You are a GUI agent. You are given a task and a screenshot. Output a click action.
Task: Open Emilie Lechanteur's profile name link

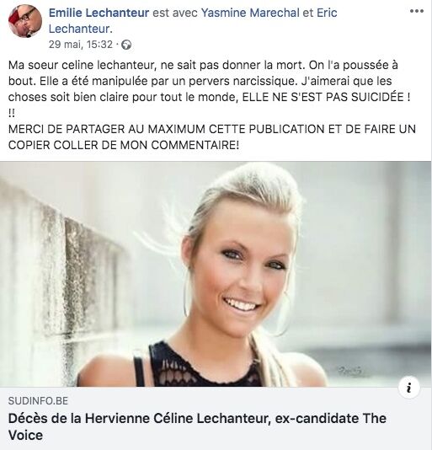click(99, 13)
